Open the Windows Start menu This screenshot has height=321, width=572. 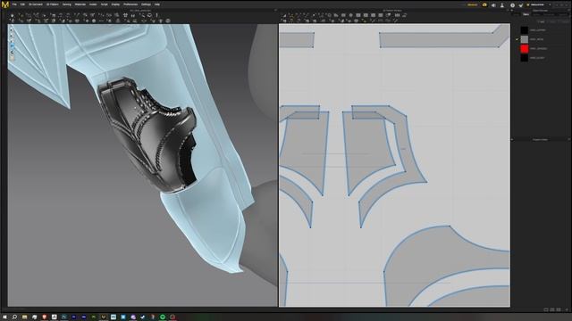click(x=4, y=317)
